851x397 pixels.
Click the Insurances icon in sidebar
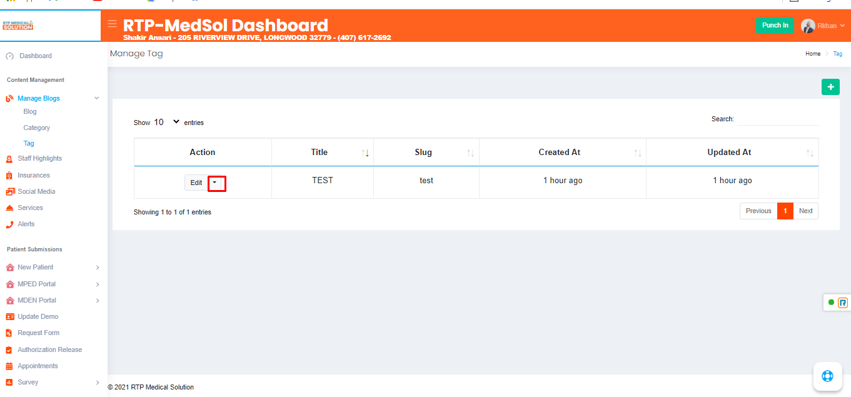coord(9,176)
